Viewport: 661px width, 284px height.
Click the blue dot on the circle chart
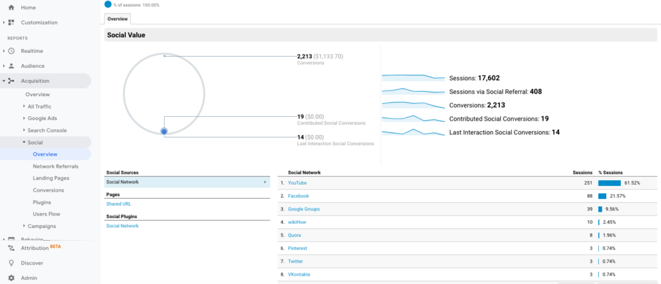164,132
